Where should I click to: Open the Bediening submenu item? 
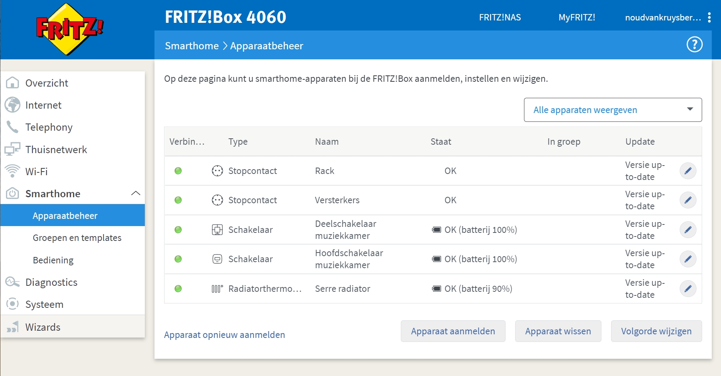point(53,260)
